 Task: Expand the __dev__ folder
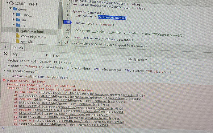click(x=14, y=14)
